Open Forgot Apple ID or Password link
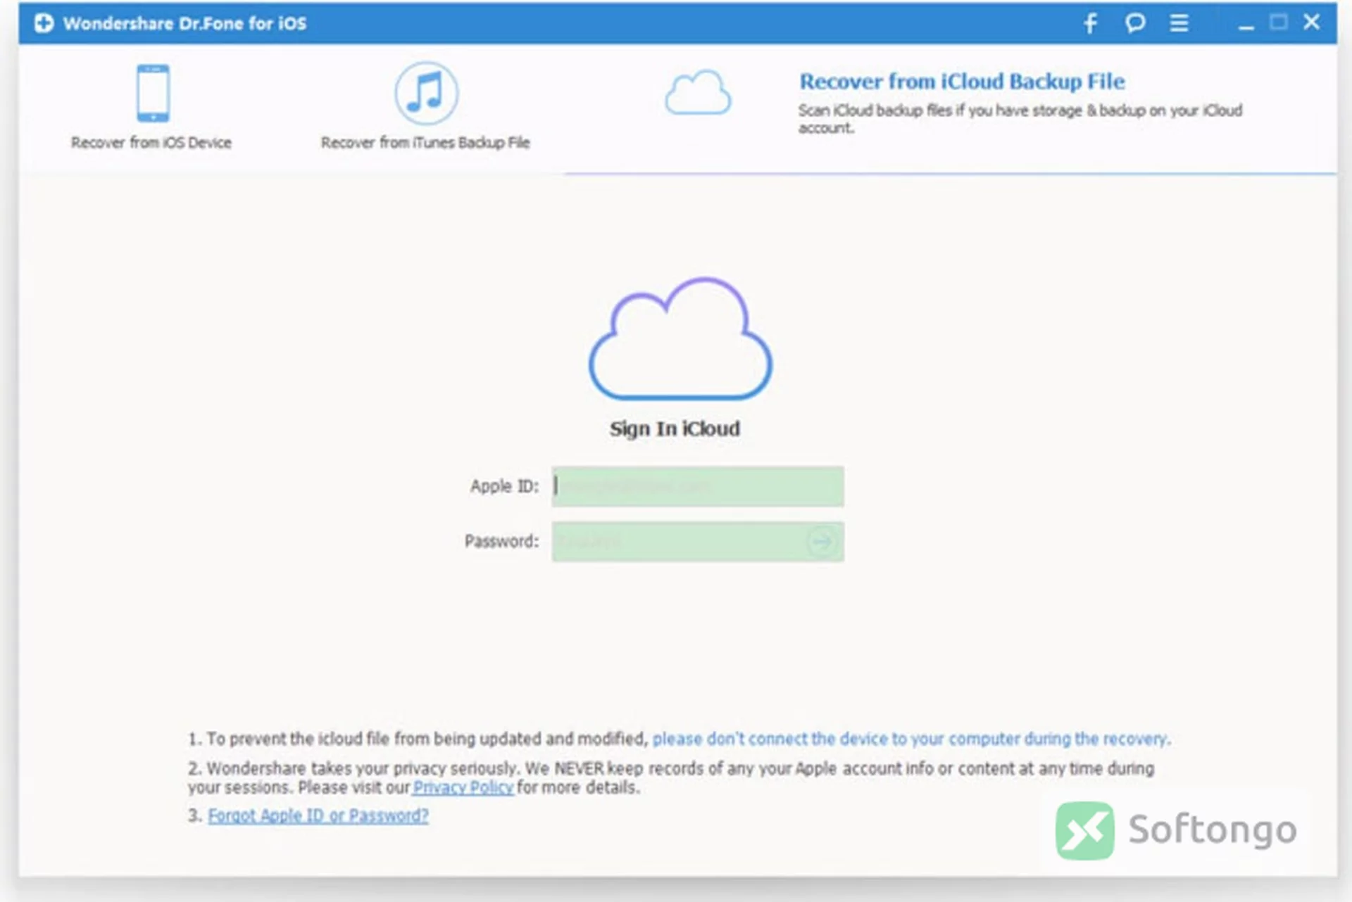This screenshot has height=902, width=1352. pos(318,815)
